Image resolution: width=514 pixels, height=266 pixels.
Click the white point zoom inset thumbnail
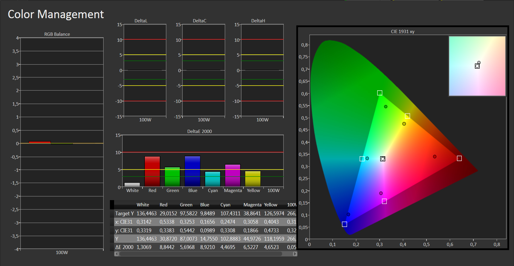pos(477,66)
